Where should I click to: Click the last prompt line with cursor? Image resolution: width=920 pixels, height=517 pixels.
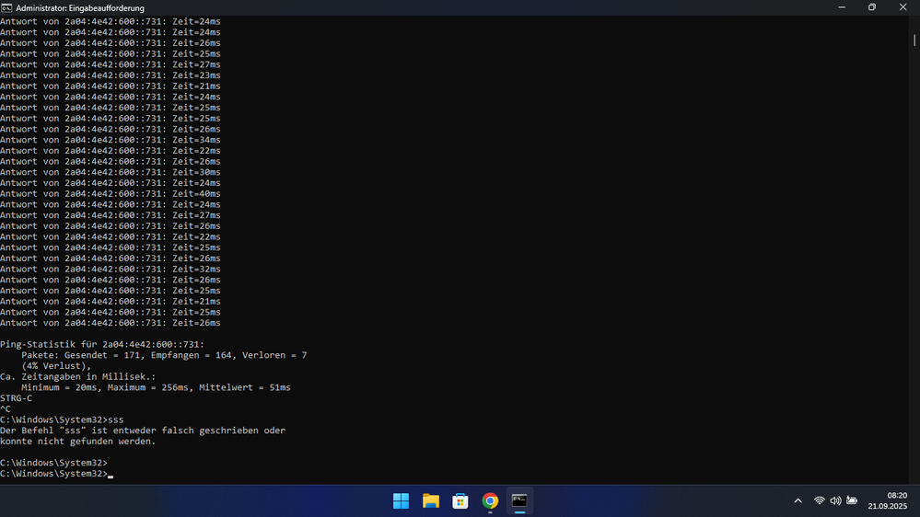pyautogui.click(x=56, y=474)
